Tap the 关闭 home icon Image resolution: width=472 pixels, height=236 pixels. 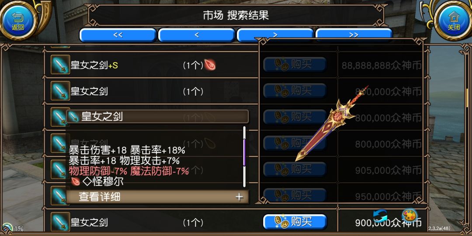(453, 20)
